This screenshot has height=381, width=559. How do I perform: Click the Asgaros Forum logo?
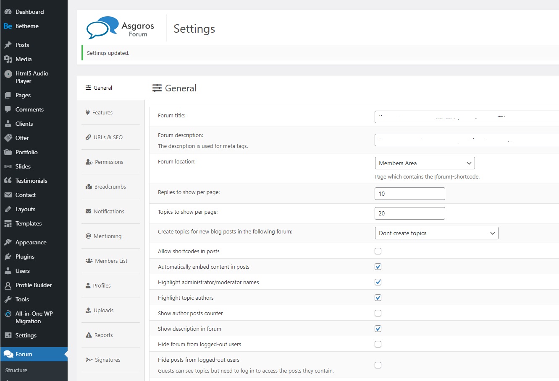pos(120,28)
